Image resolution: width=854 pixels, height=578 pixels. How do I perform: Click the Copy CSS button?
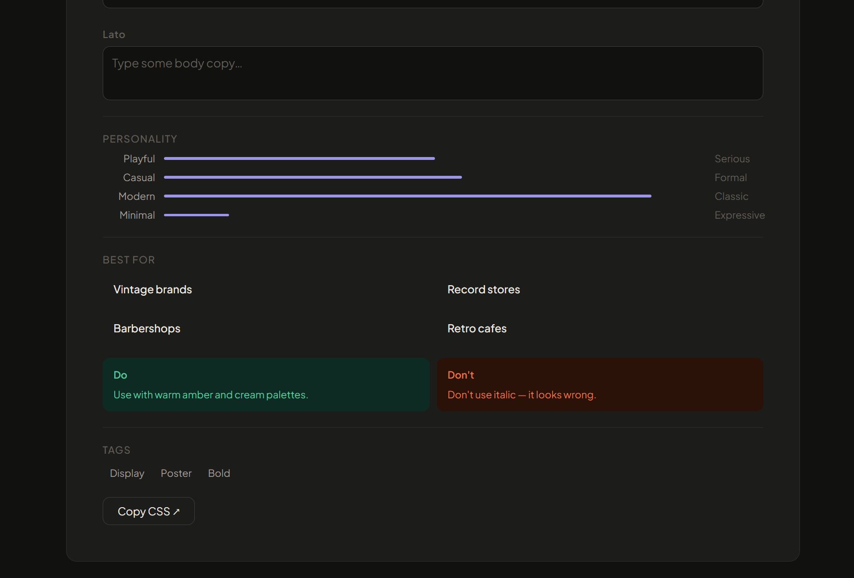pos(149,511)
